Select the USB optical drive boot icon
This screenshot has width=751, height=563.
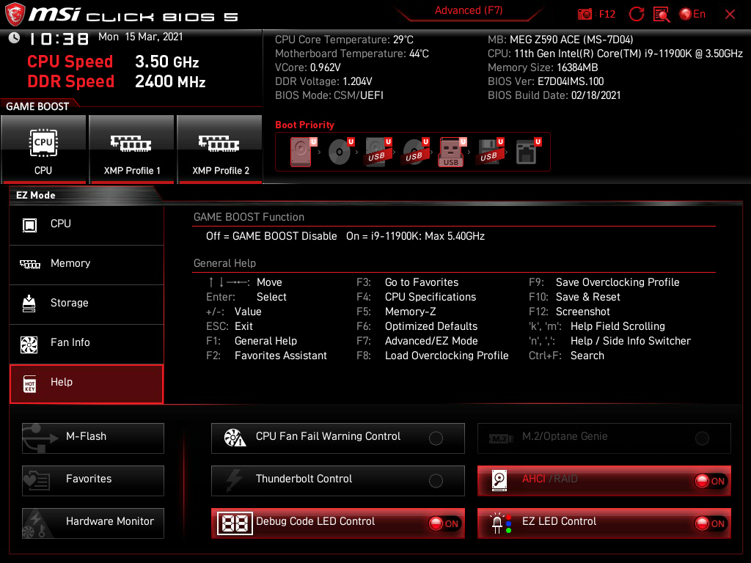coord(415,152)
